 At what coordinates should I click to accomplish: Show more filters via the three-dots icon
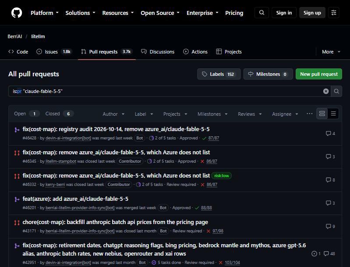click(309, 114)
